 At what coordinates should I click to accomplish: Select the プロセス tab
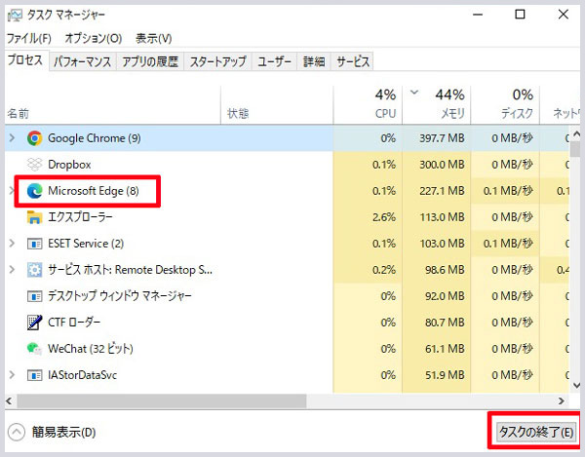click(x=25, y=60)
